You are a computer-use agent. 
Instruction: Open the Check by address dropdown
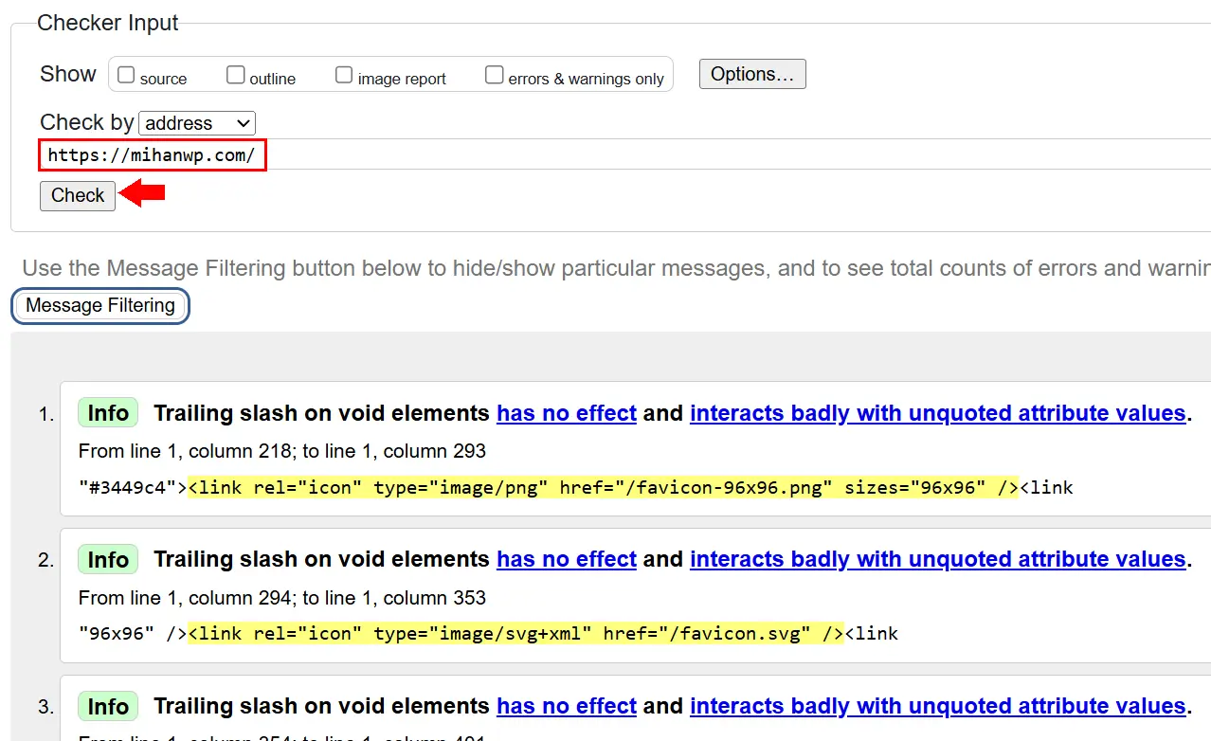pos(197,123)
